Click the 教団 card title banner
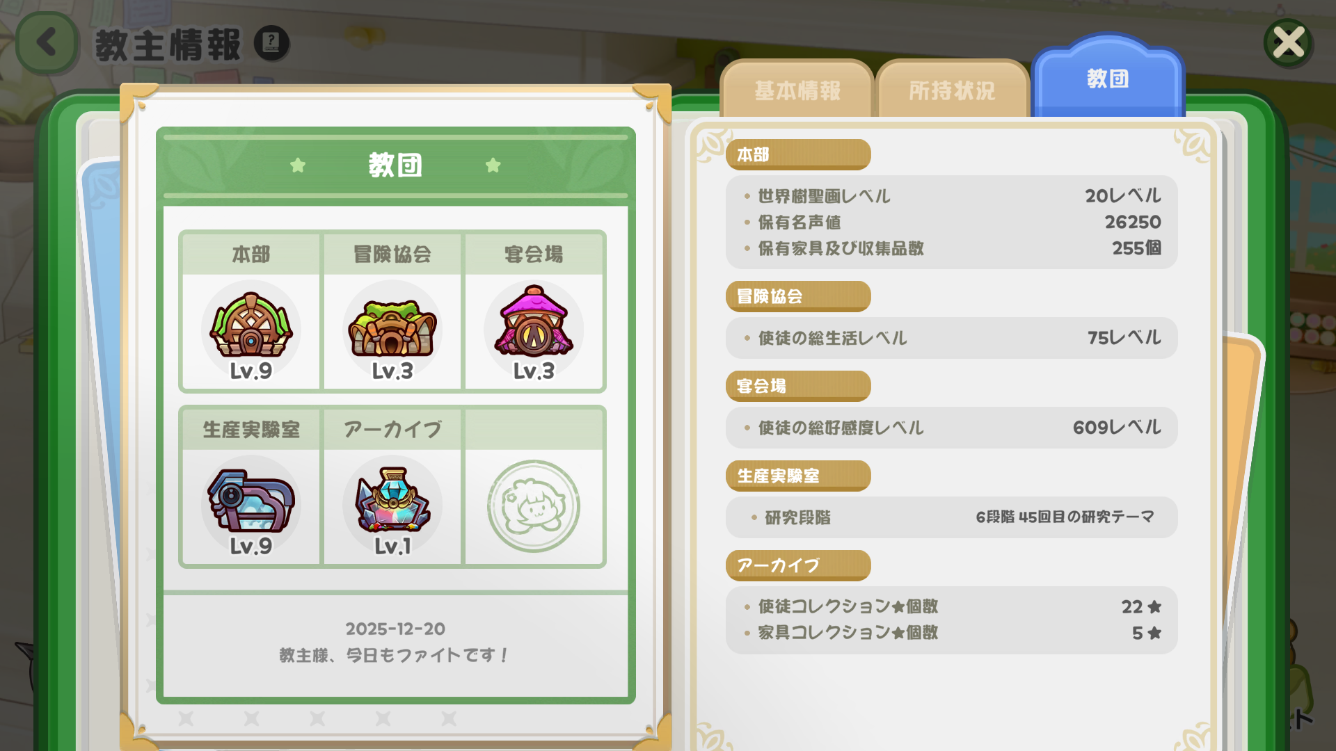 pyautogui.click(x=395, y=165)
